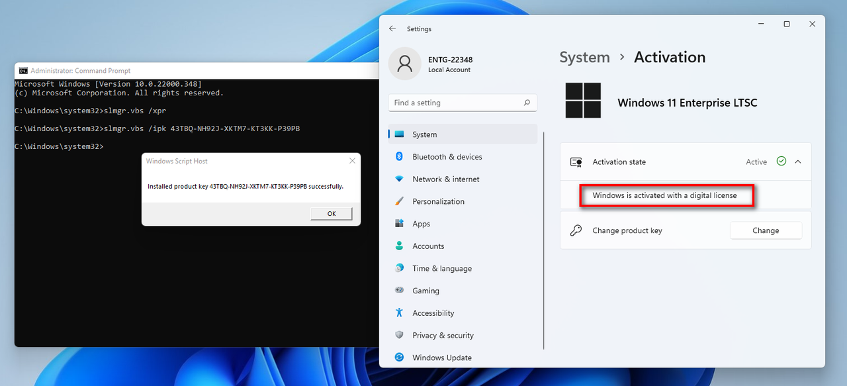
Task: Click the Activation state certificate icon
Action: click(576, 162)
